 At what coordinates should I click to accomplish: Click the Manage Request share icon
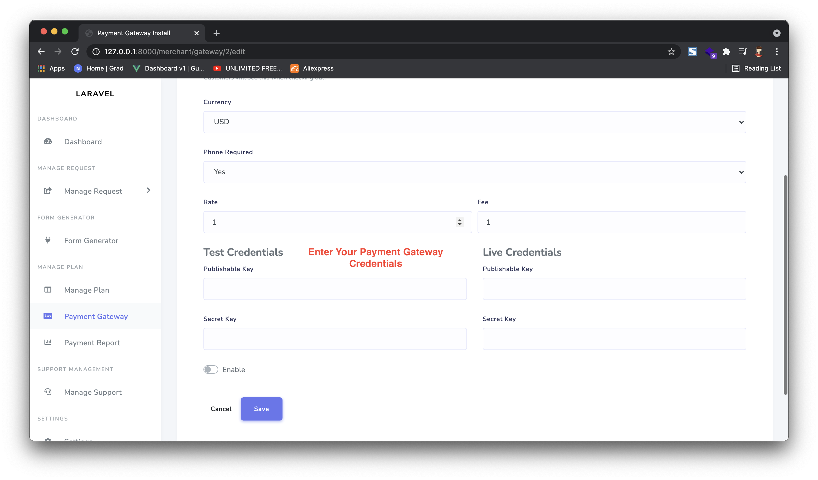click(x=48, y=191)
